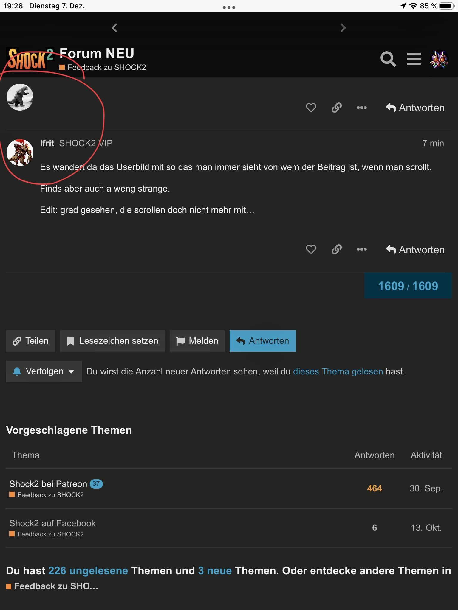The height and width of the screenshot is (610, 458).
Task: Set a bookmark with Lesezeichen setzen
Action: 112,341
